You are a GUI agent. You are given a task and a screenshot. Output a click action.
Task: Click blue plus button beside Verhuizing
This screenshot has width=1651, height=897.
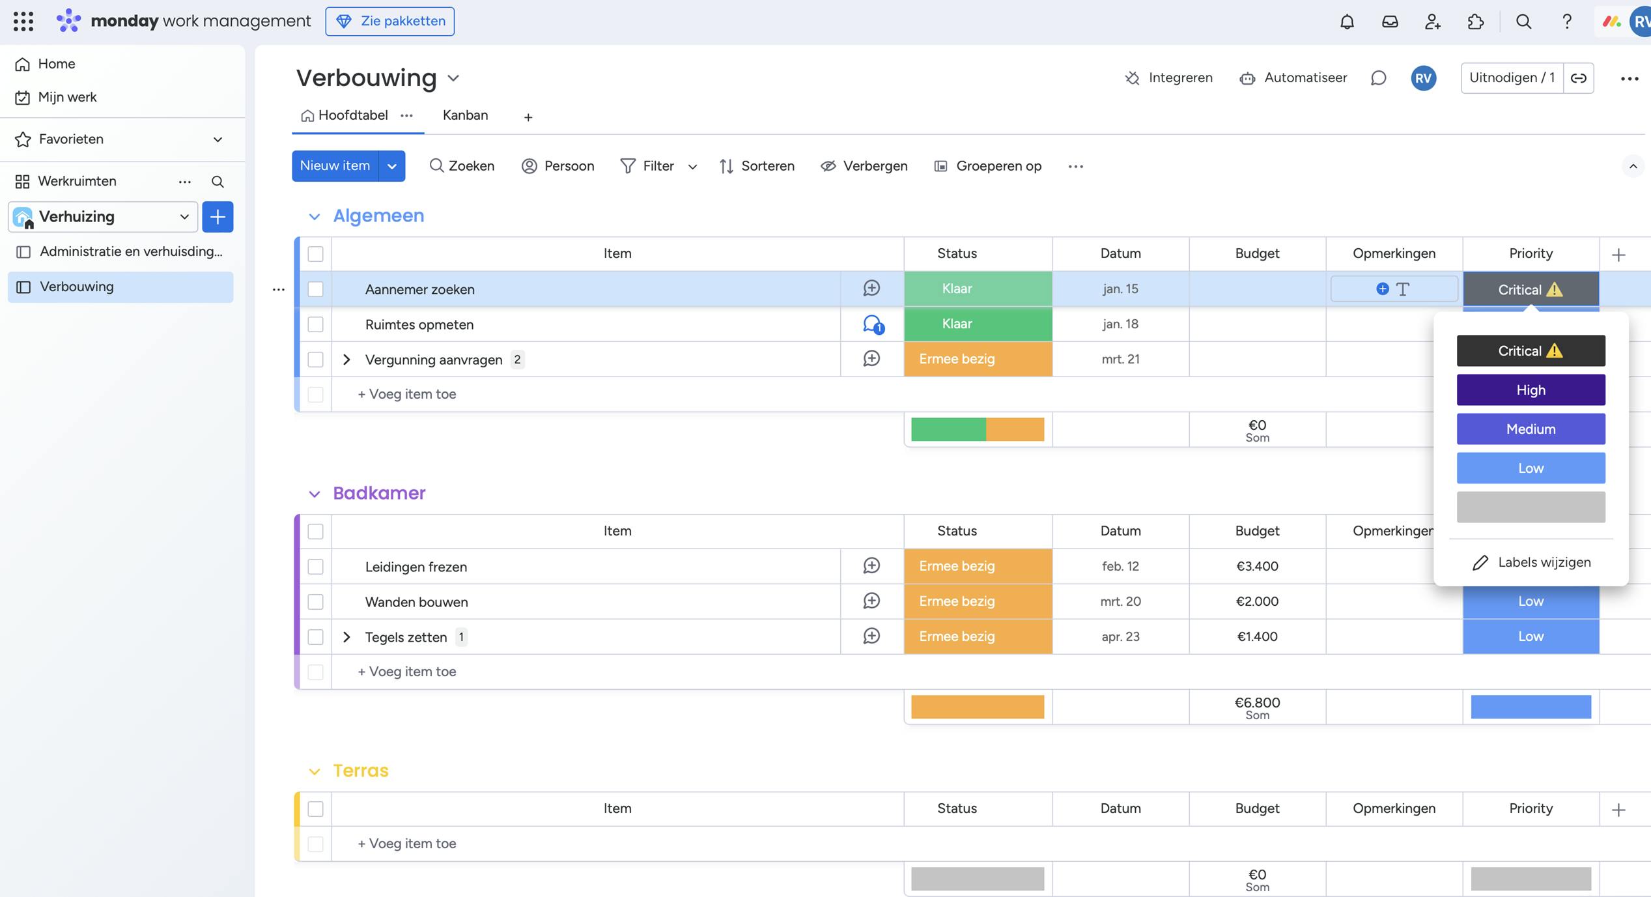click(218, 217)
